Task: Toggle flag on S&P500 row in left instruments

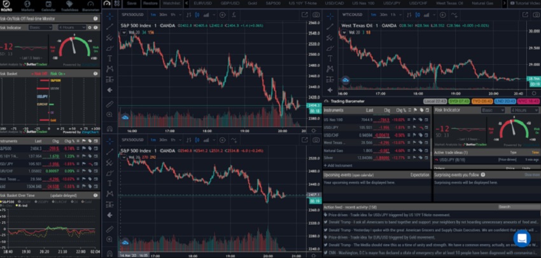Action: [83, 149]
